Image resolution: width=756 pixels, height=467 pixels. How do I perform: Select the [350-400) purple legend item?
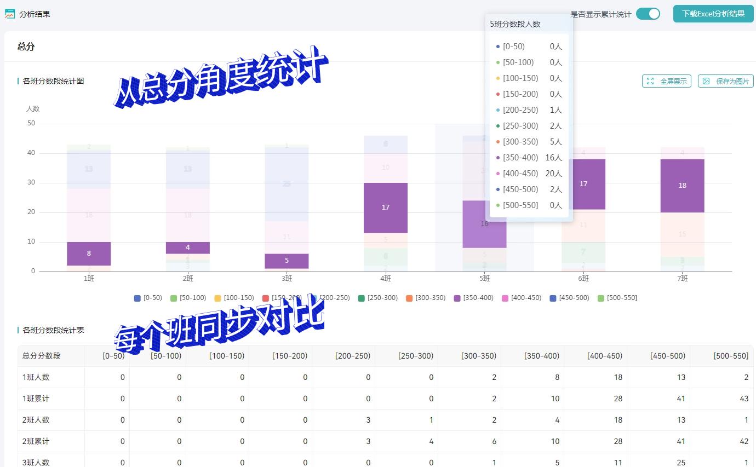pyautogui.click(x=457, y=298)
